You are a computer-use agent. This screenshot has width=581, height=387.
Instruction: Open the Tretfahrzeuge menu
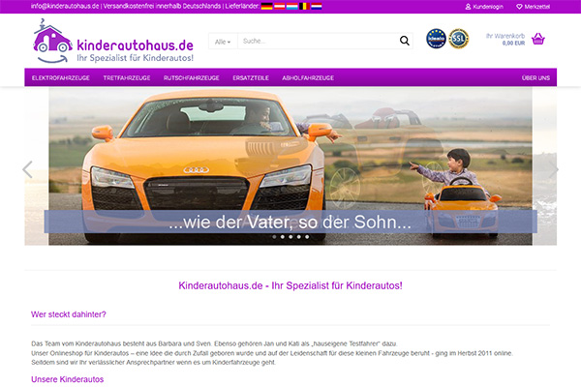tap(127, 77)
